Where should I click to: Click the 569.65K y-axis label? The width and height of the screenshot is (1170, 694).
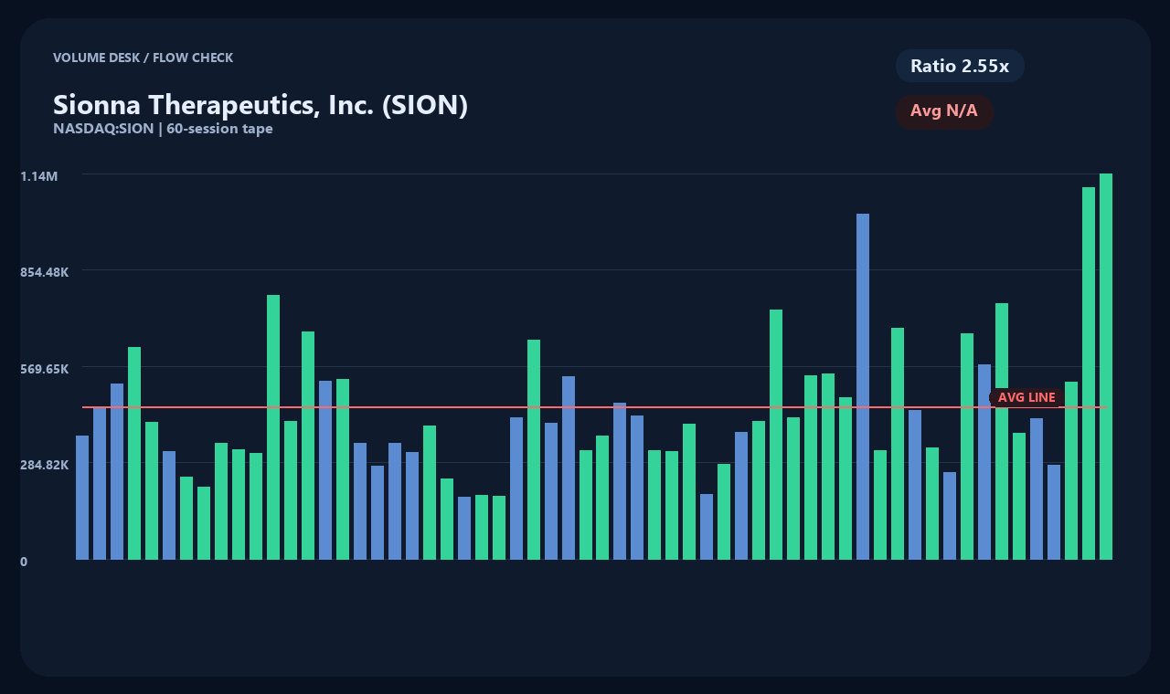(45, 369)
